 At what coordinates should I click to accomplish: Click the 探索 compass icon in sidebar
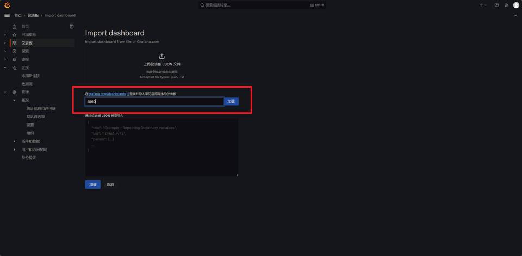[x=15, y=51]
